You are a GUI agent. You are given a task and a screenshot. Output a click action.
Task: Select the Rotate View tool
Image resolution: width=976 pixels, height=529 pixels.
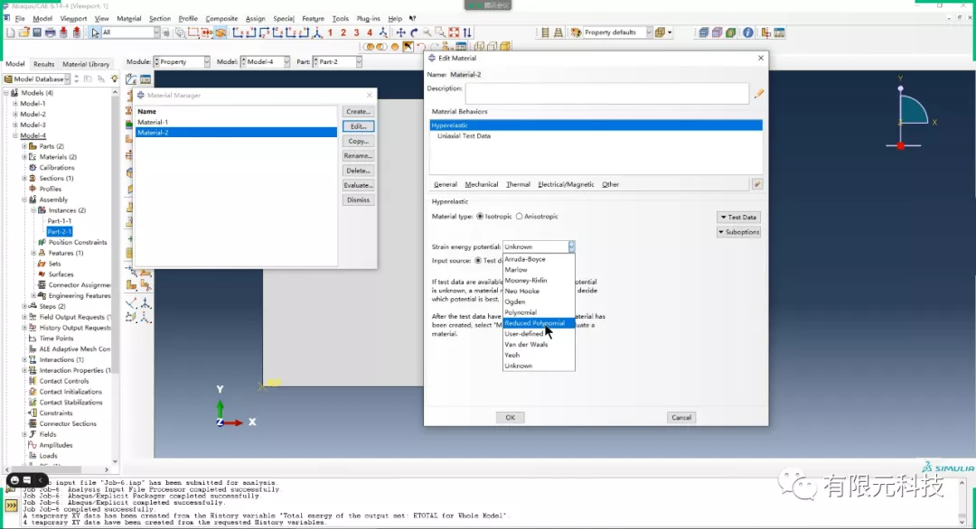(414, 32)
